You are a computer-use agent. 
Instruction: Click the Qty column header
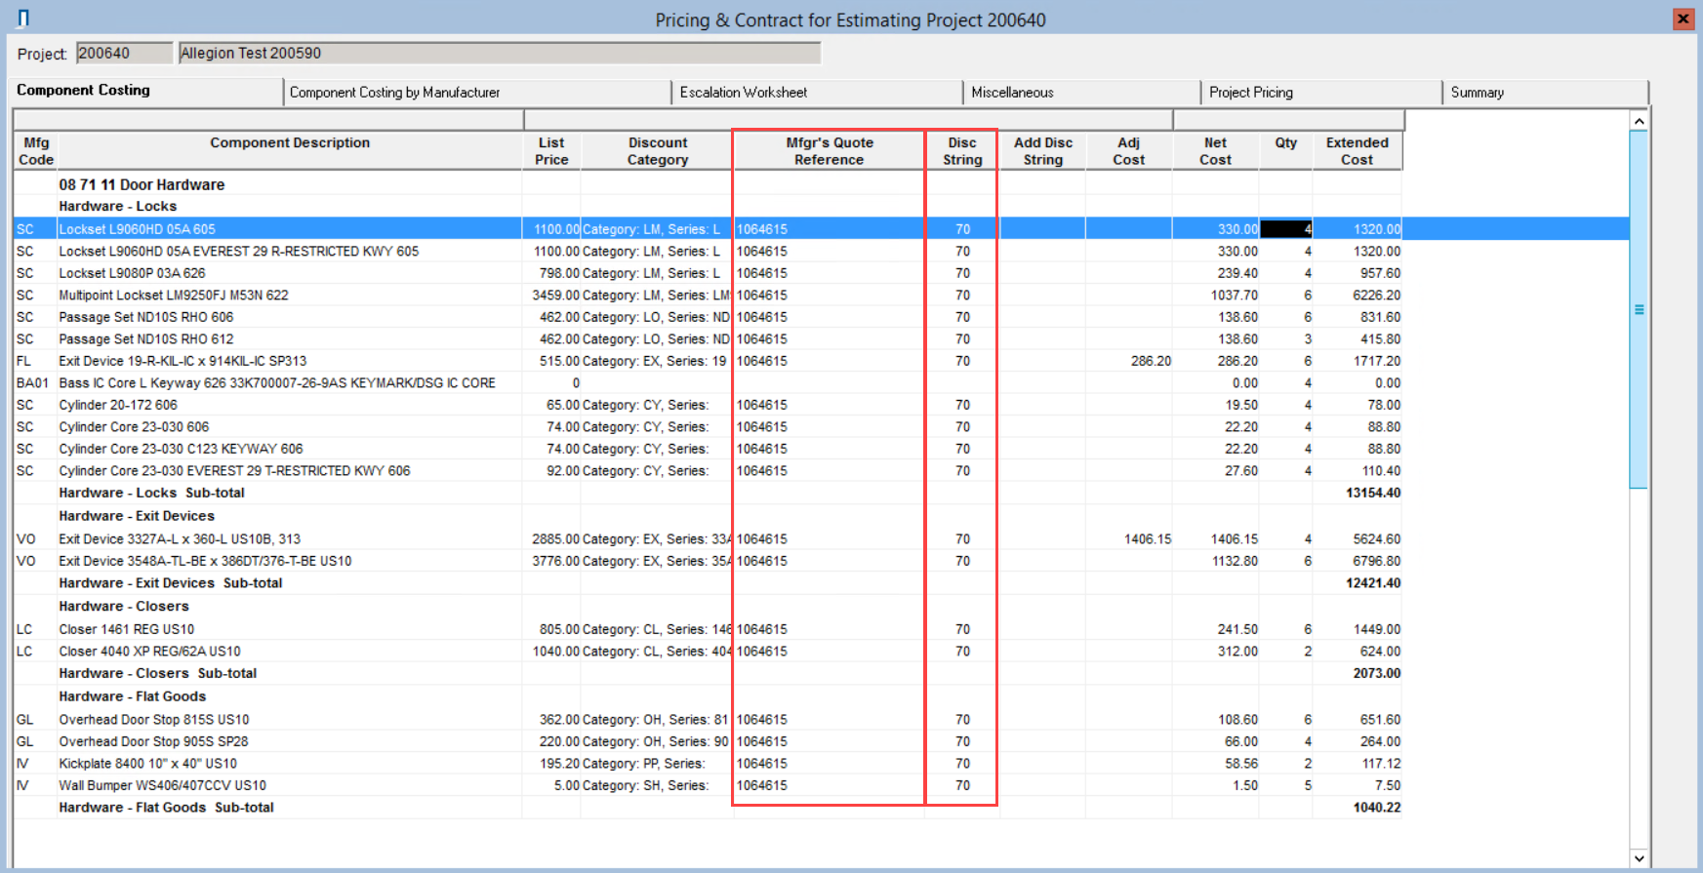tap(1285, 151)
